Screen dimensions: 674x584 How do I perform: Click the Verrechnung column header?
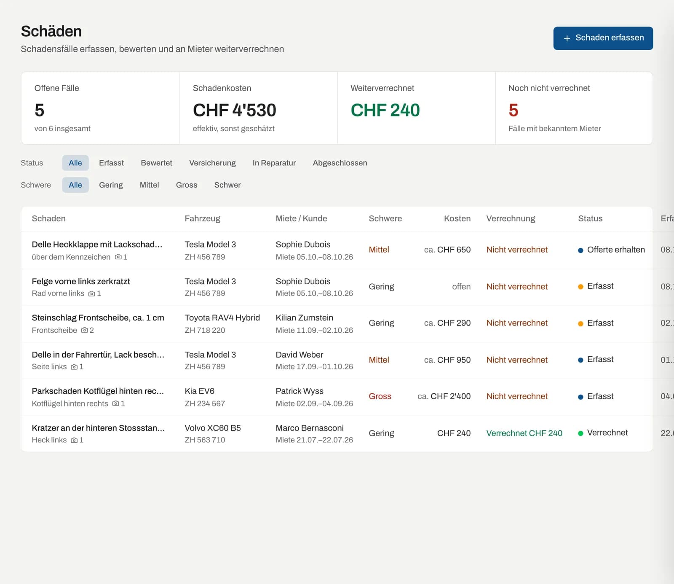pos(511,218)
